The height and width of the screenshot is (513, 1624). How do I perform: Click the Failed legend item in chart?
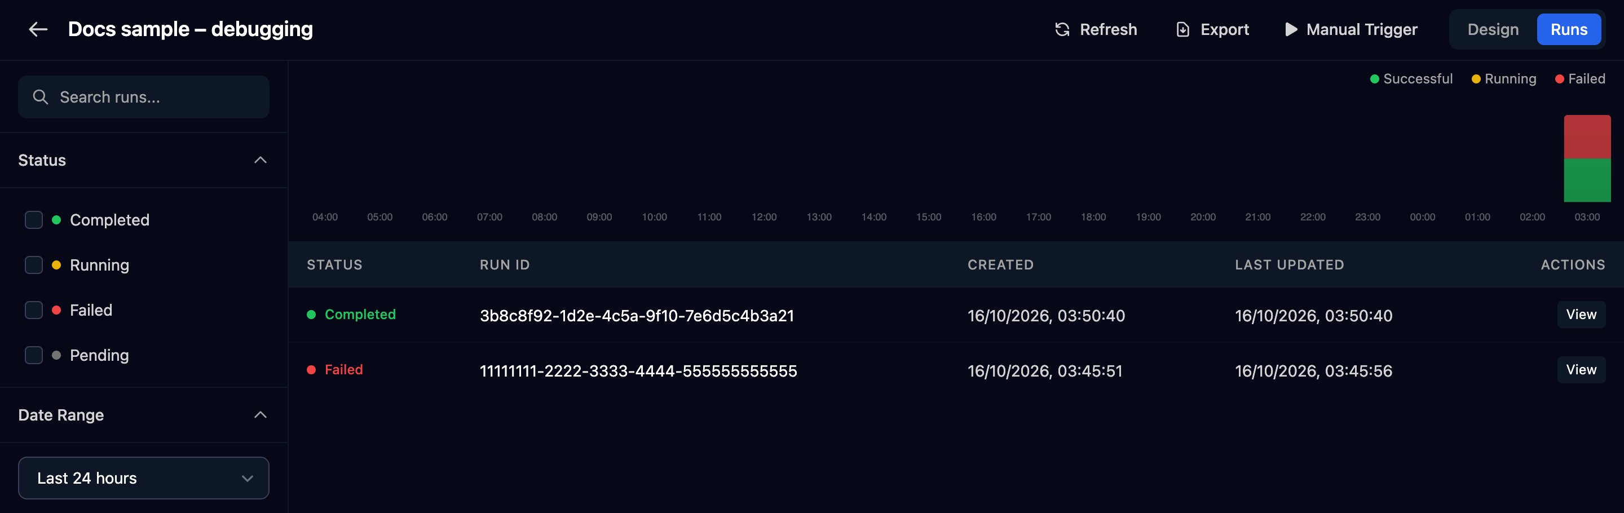coord(1580,79)
